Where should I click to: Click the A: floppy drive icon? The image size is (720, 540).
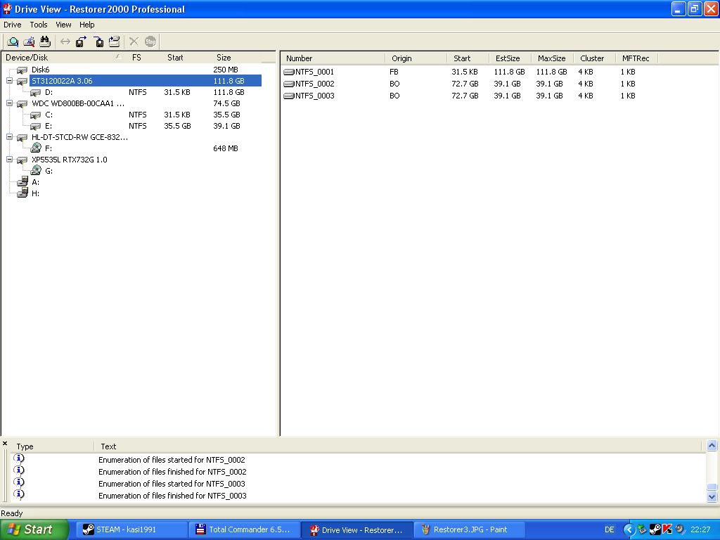tap(22, 182)
